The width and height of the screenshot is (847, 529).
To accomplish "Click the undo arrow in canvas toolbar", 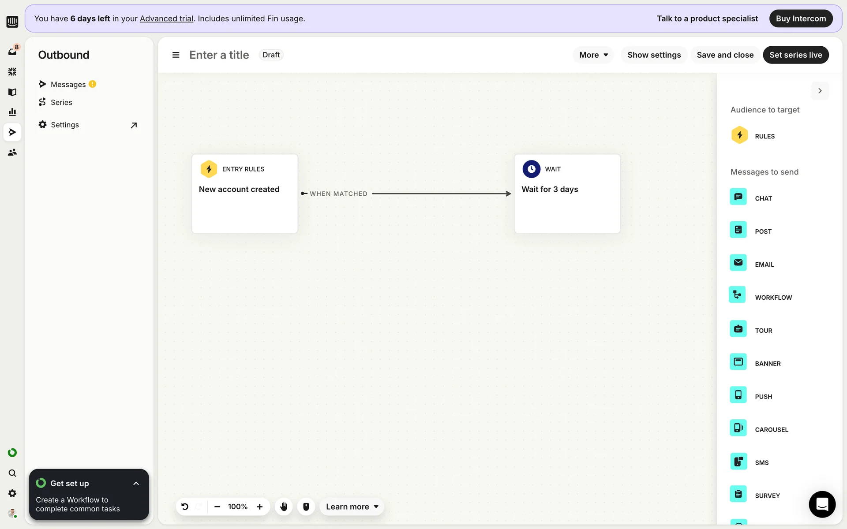I will click(x=185, y=507).
